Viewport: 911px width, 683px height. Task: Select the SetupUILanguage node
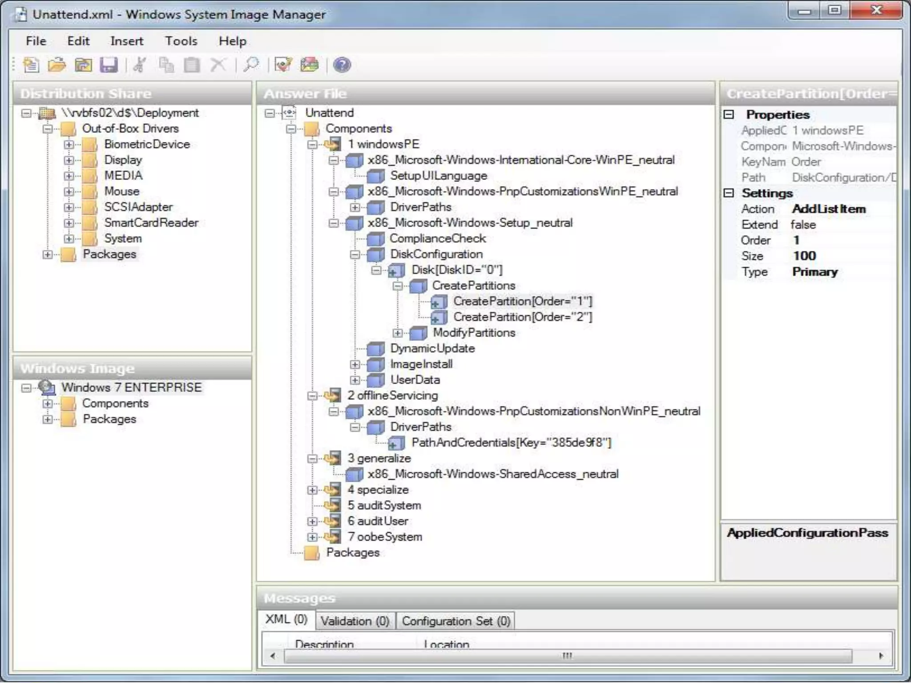(439, 176)
